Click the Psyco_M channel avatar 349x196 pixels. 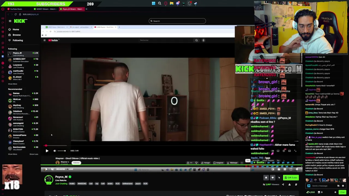pyautogui.click(x=49, y=180)
